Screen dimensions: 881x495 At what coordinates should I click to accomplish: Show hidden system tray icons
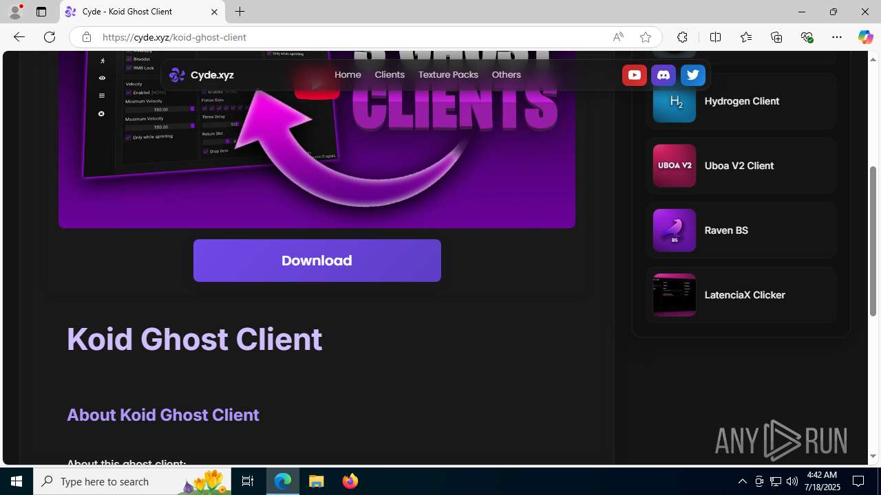pos(742,481)
